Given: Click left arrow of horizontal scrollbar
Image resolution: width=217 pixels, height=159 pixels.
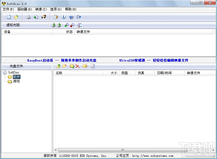Looking at the screenshot, I should click(x=56, y=150).
